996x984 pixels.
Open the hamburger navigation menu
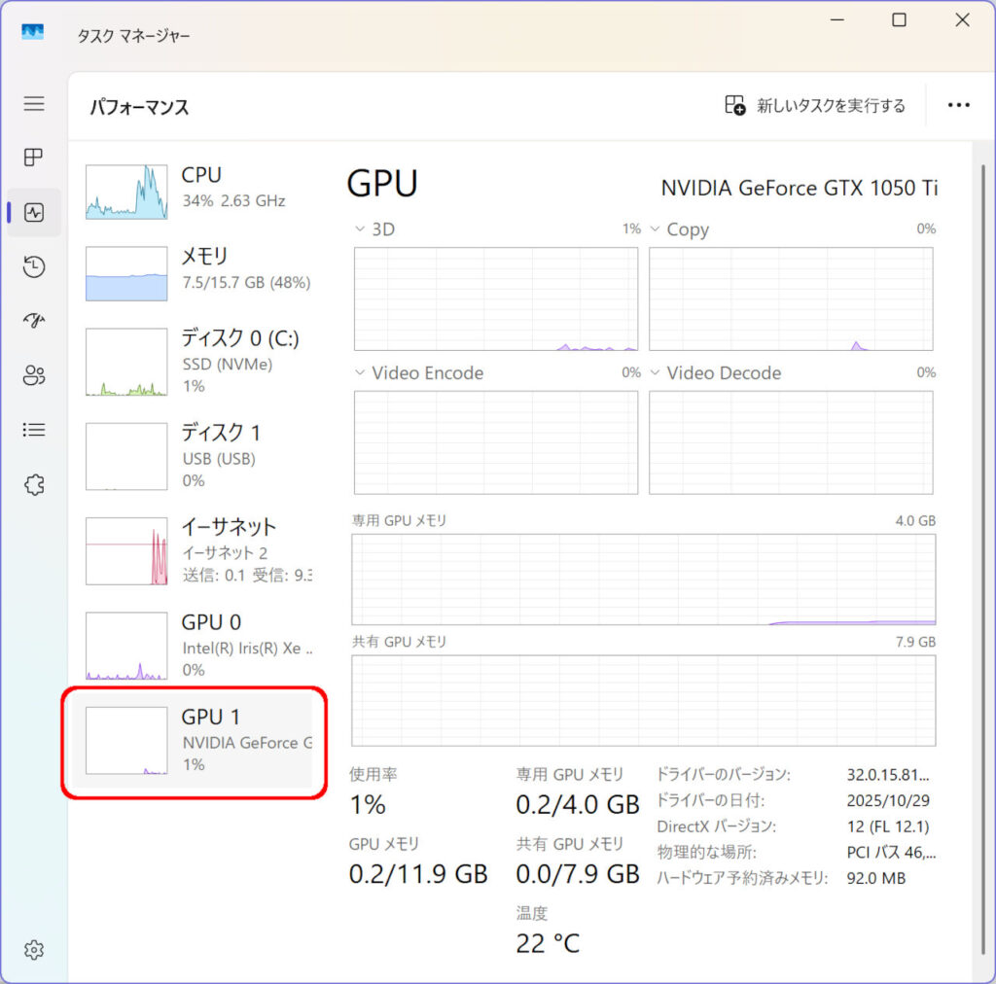pos(34,103)
